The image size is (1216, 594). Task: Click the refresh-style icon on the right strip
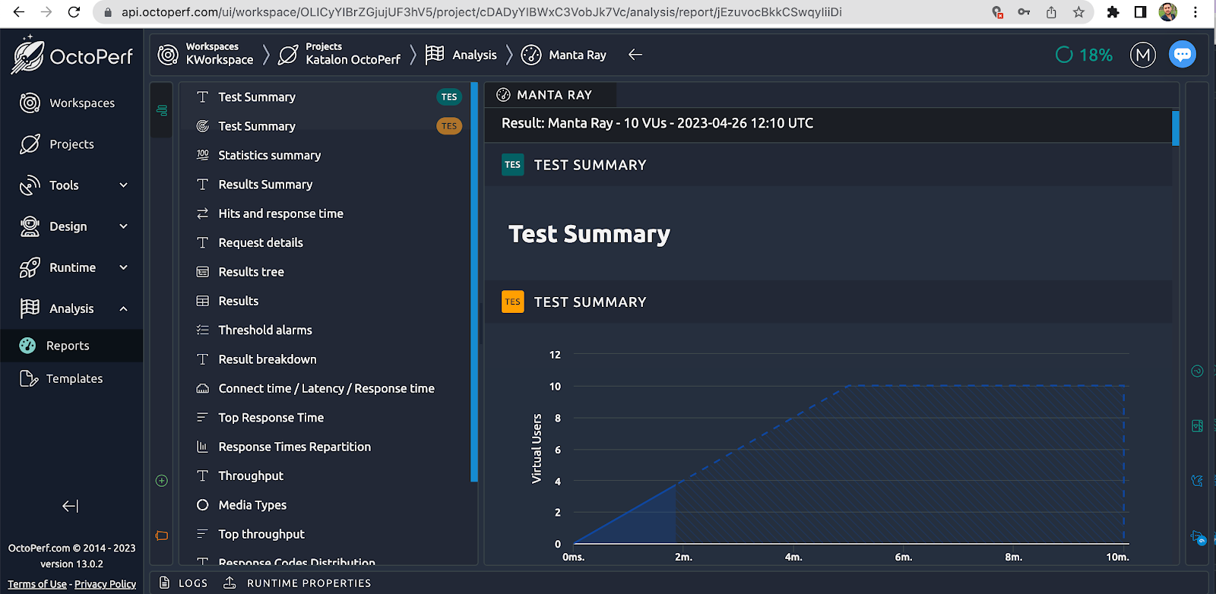[1197, 481]
